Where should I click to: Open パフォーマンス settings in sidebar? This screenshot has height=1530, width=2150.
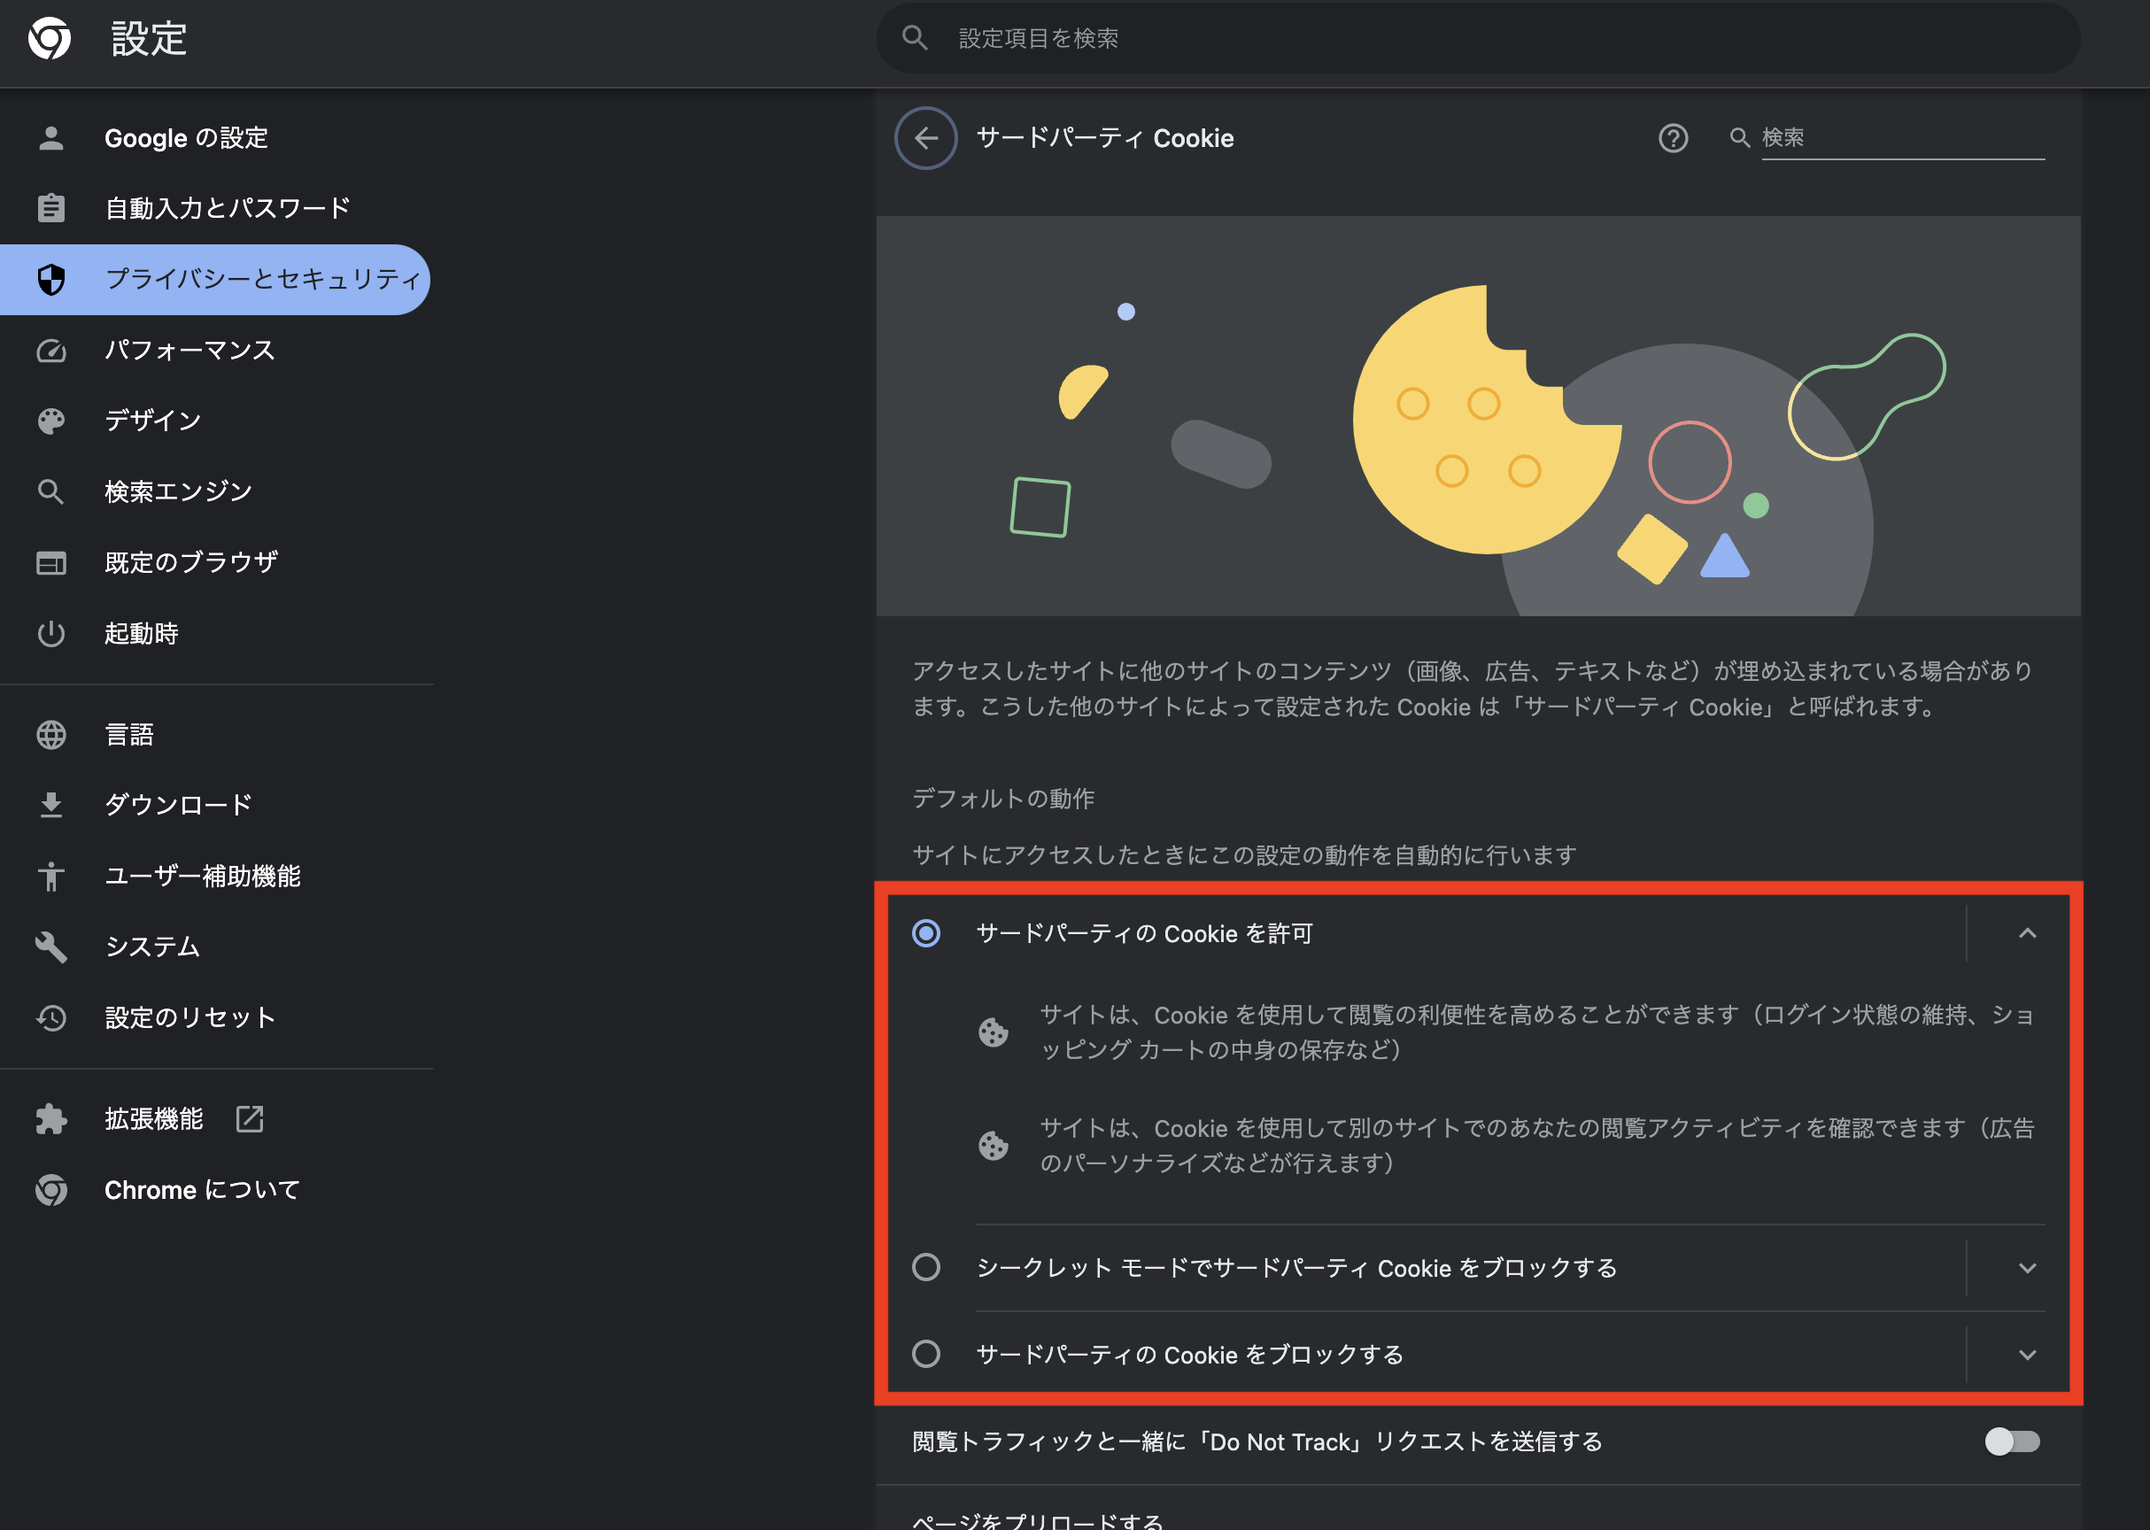pos(189,350)
